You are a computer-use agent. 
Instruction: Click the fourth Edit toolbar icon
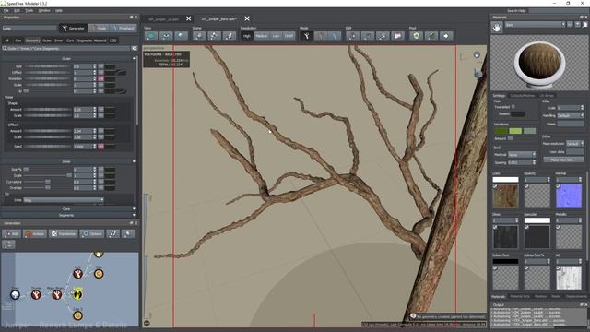click(397, 36)
